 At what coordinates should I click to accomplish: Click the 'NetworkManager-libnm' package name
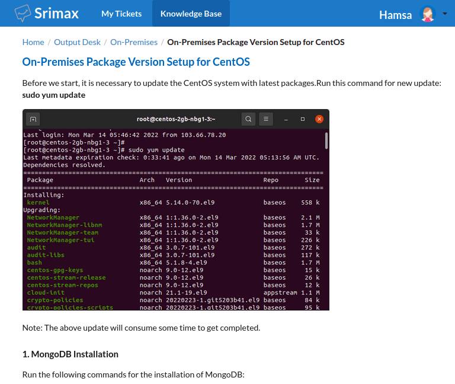click(x=65, y=225)
